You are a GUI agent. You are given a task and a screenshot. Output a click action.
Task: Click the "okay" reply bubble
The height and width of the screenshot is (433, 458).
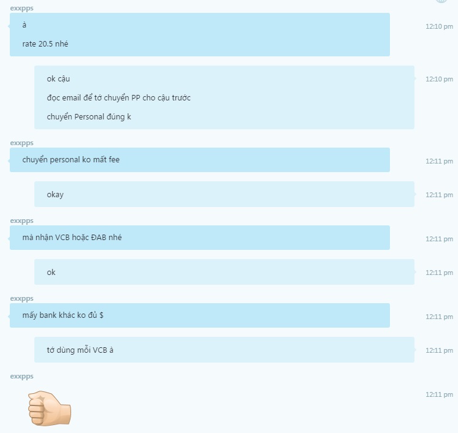(x=224, y=194)
